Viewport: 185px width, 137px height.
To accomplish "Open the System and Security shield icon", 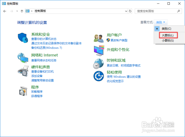I will 23,38.
